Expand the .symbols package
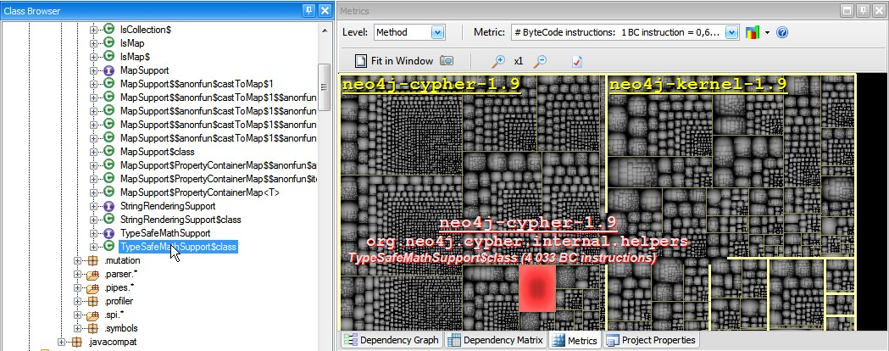Screen dimensions: 889x351 (x=78, y=328)
